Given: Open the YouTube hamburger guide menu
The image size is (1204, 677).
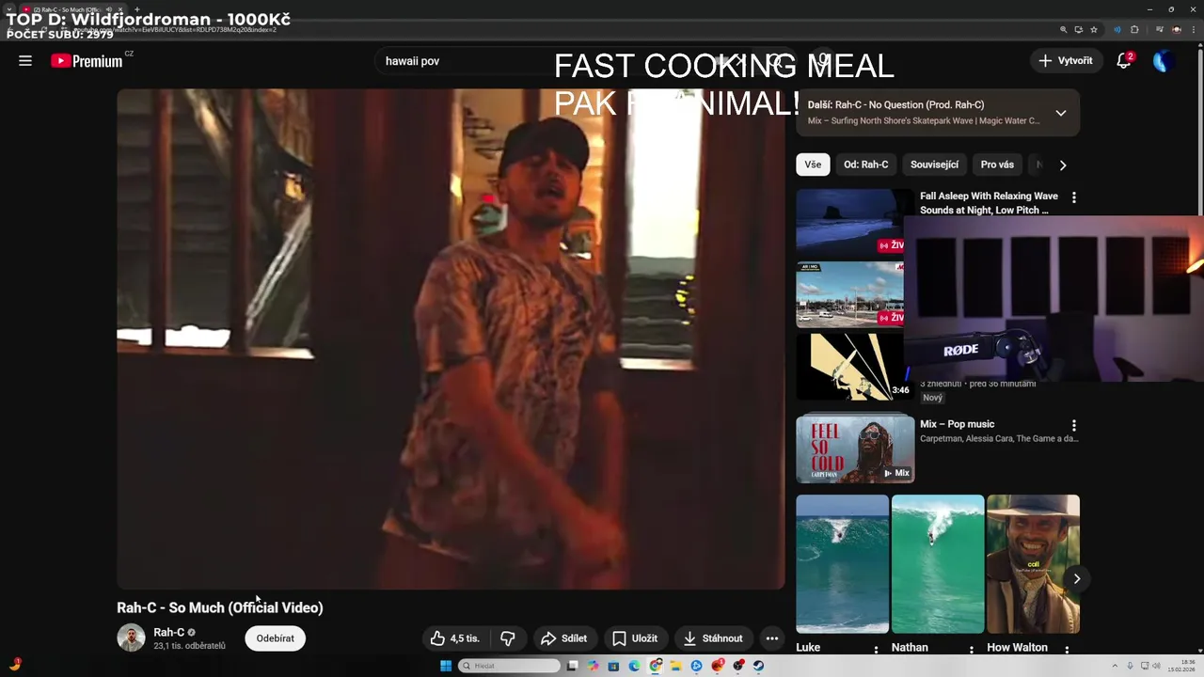Looking at the screenshot, I should pos(25,61).
